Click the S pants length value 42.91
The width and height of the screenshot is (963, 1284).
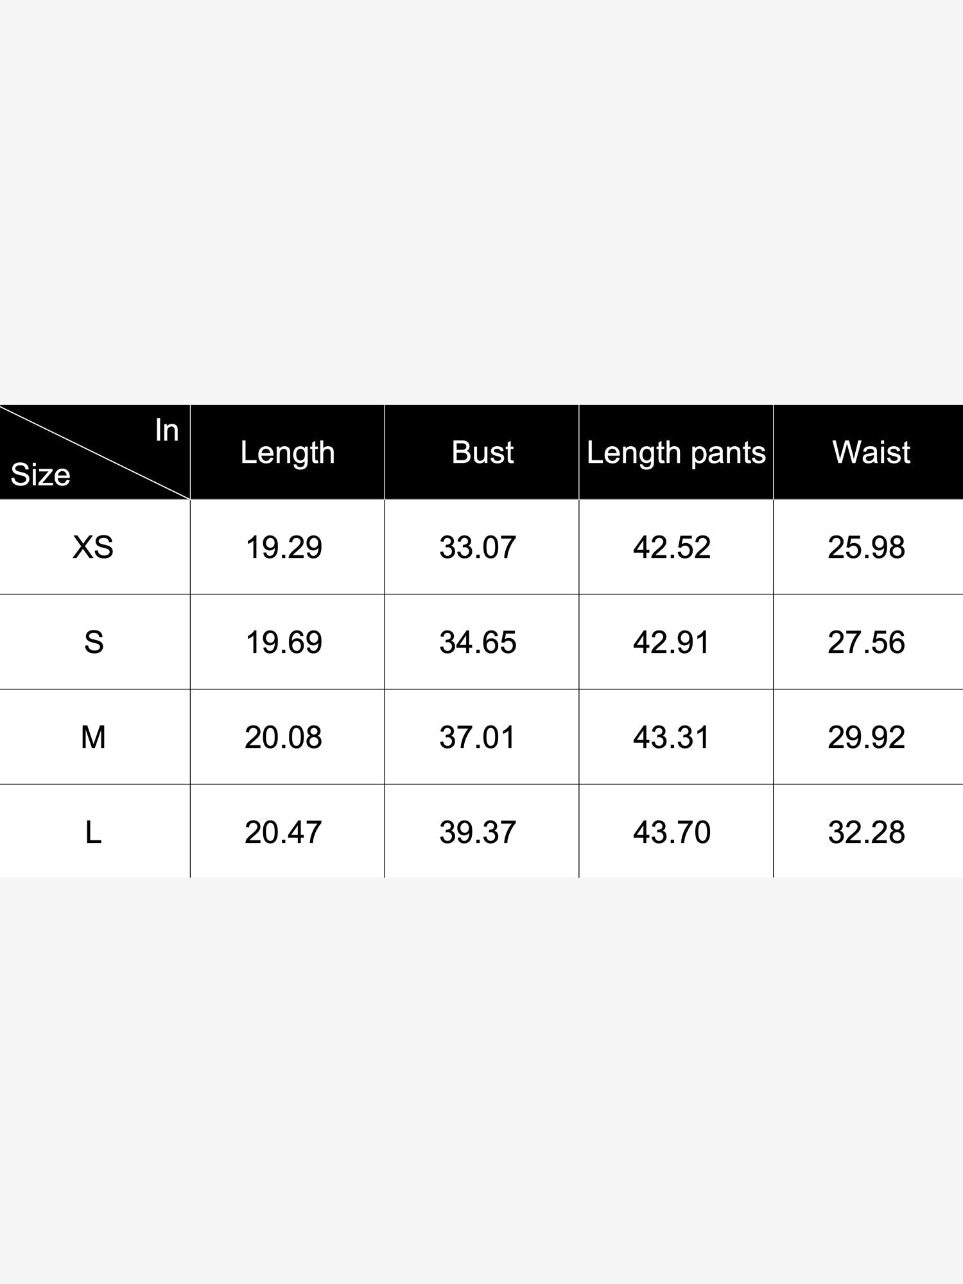pos(672,643)
